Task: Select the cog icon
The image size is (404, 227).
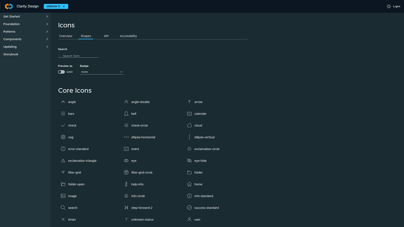Action: click(x=63, y=137)
